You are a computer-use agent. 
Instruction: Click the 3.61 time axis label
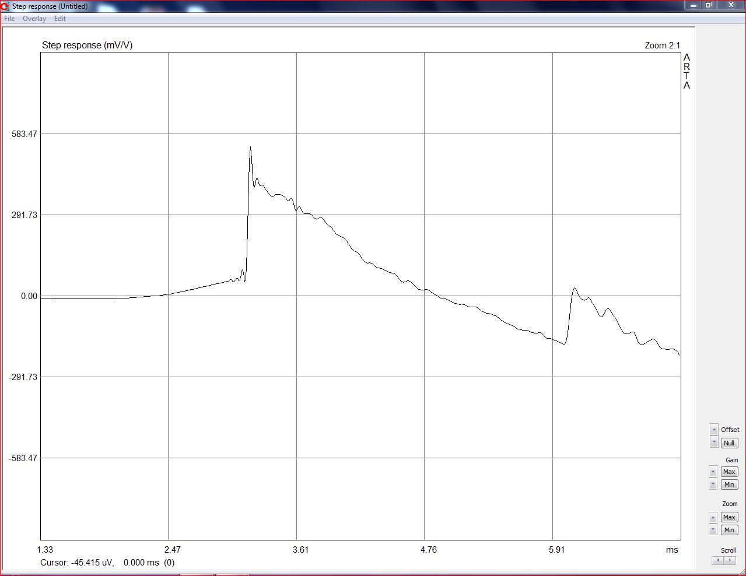coord(301,550)
